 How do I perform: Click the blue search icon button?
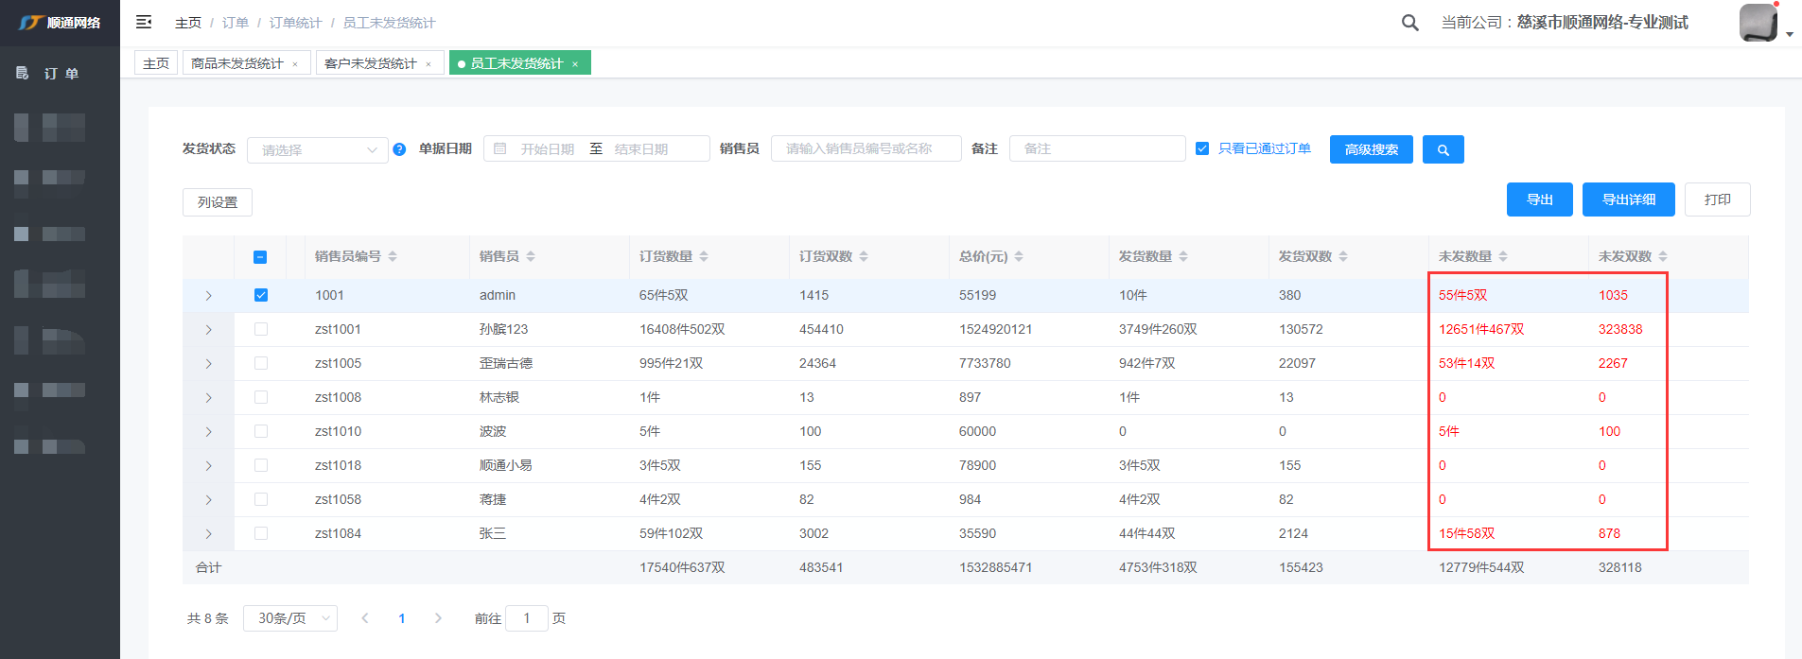pos(1443,149)
